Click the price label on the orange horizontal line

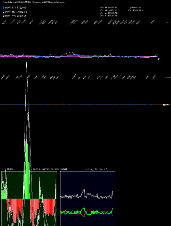tap(166, 105)
